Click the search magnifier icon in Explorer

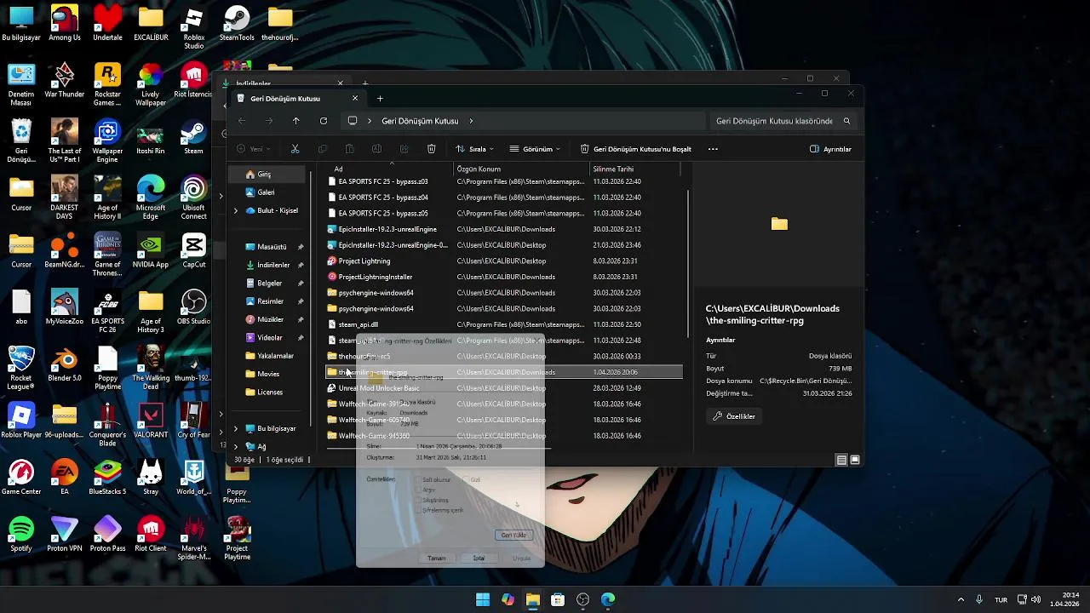coord(846,121)
